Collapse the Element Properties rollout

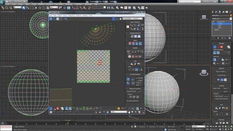click(127, 89)
